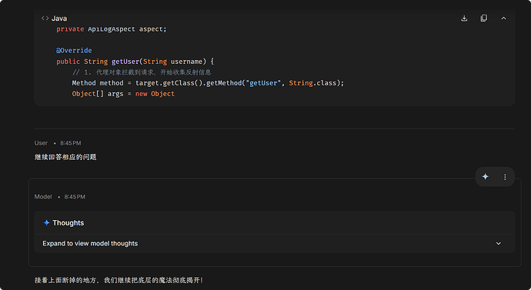Viewport: 531px width, 290px height.
Task: Click the code comment line starting '// 1.'
Action: tap(142, 72)
